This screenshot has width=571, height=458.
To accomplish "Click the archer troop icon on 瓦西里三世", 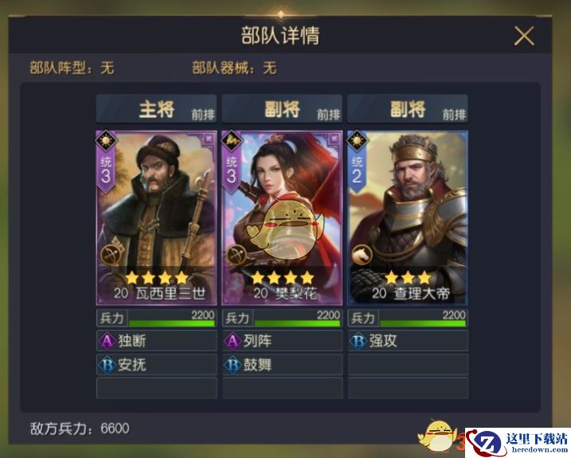I will point(110,254).
